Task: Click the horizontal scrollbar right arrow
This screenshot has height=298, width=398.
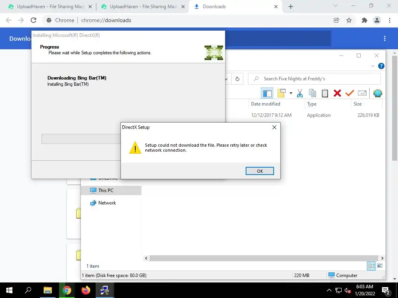Action: tap(382, 258)
